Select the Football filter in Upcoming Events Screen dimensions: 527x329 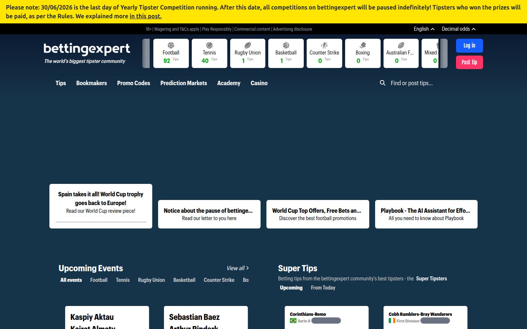coord(99,280)
